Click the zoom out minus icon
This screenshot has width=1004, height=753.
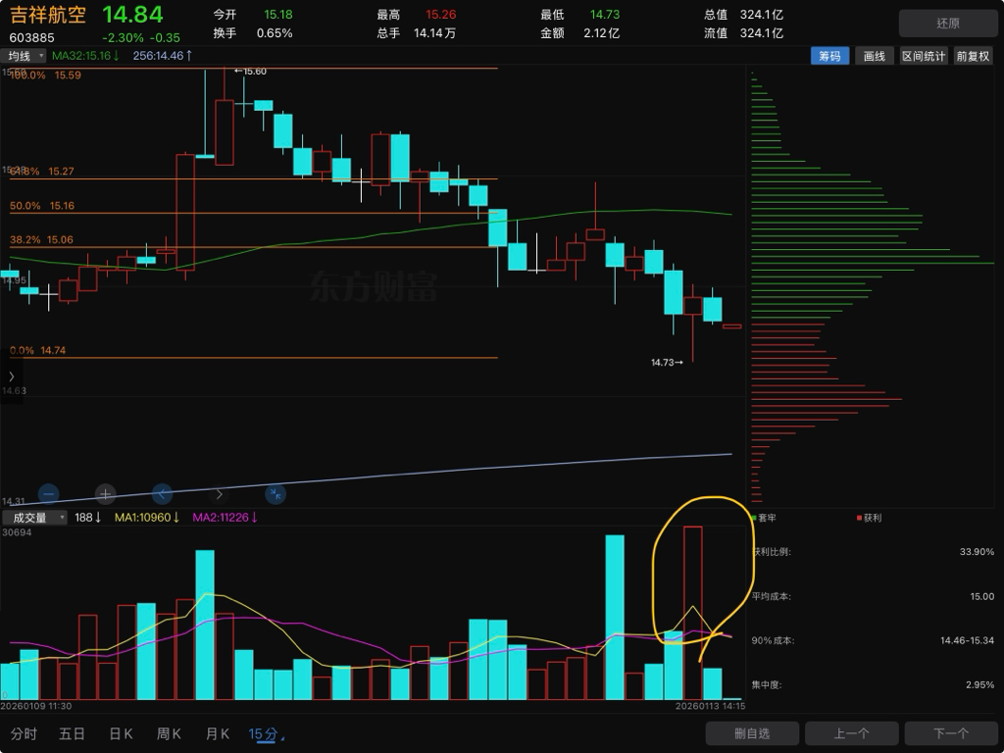(x=49, y=494)
